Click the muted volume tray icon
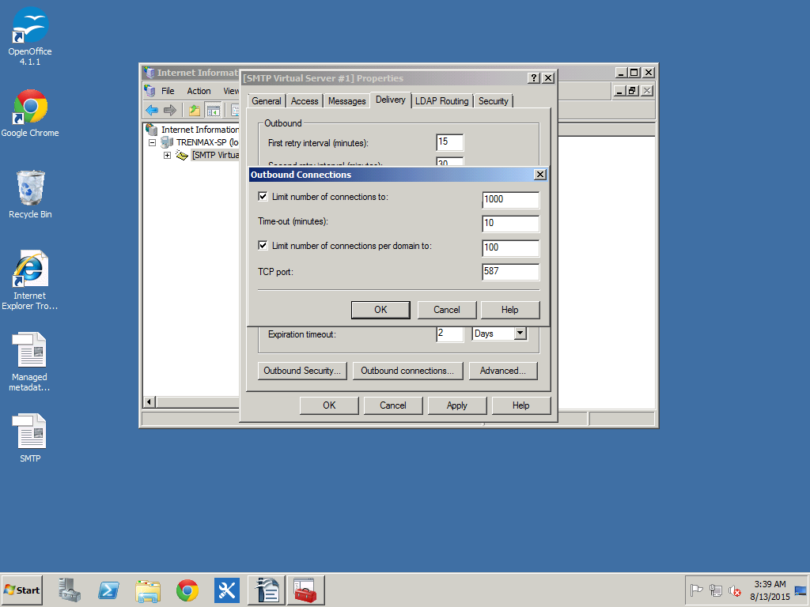This screenshot has height=607, width=810. click(x=735, y=590)
